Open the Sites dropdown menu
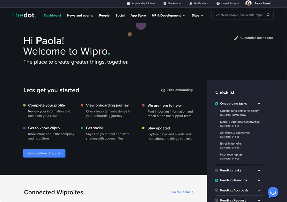 (x=197, y=16)
